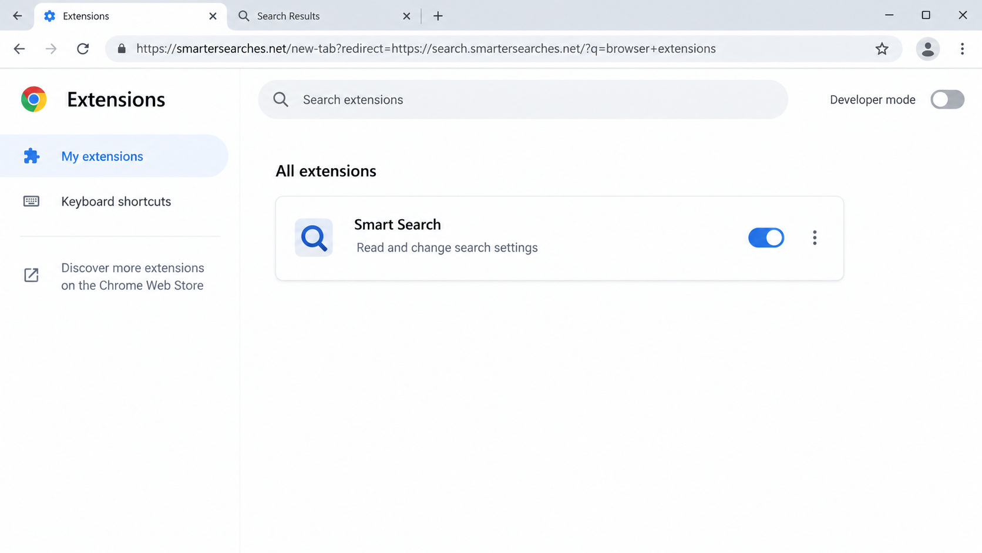Click the gear favicon on the Extensions tab
Viewport: 982px width, 553px height.
[x=50, y=16]
